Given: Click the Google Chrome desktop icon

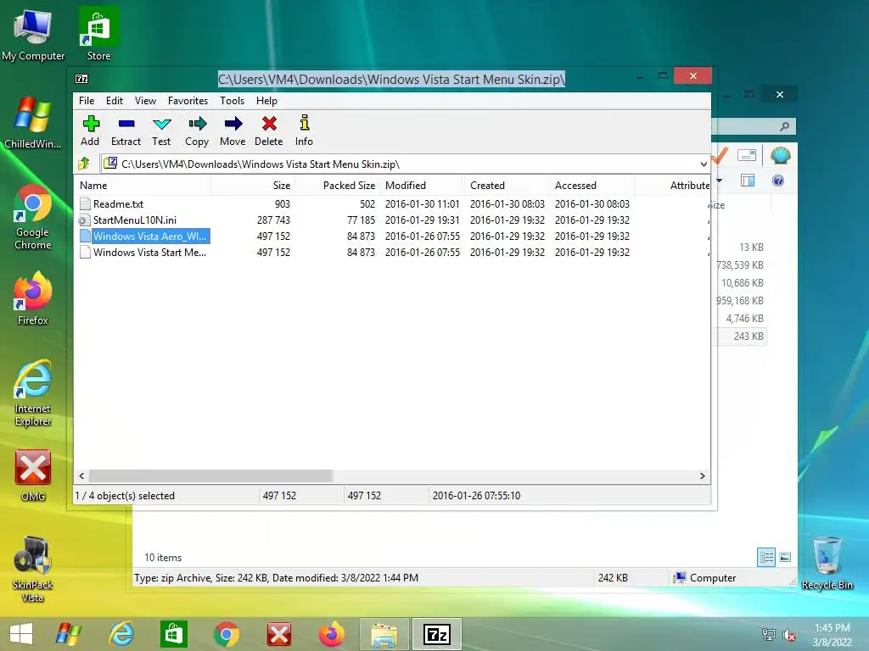Looking at the screenshot, I should pyautogui.click(x=33, y=218).
